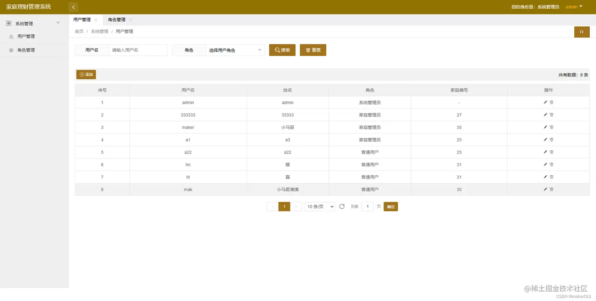The image size is (596, 301).
Task: Focus the 请输入用户名 input field
Action: click(x=138, y=50)
